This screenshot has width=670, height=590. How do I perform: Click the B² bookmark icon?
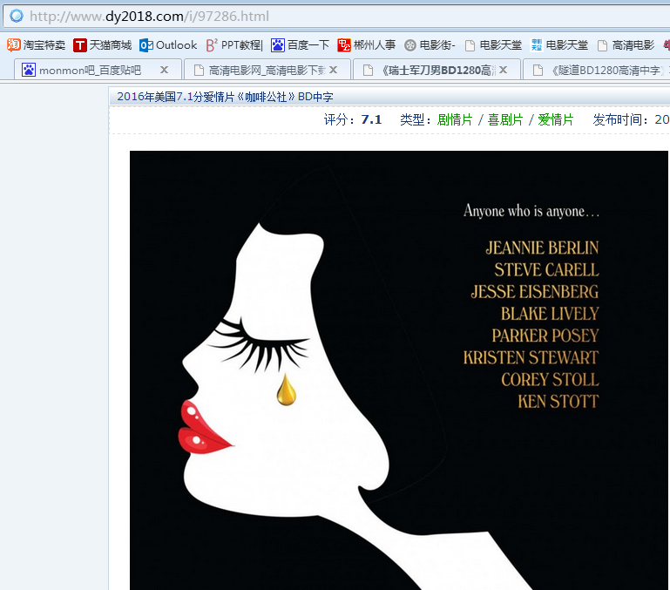(212, 45)
